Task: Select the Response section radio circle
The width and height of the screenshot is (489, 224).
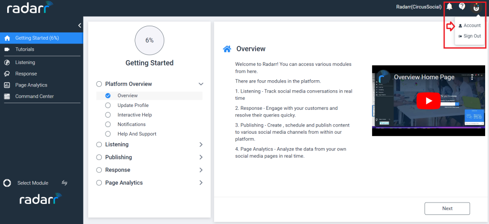Action: [99, 170]
